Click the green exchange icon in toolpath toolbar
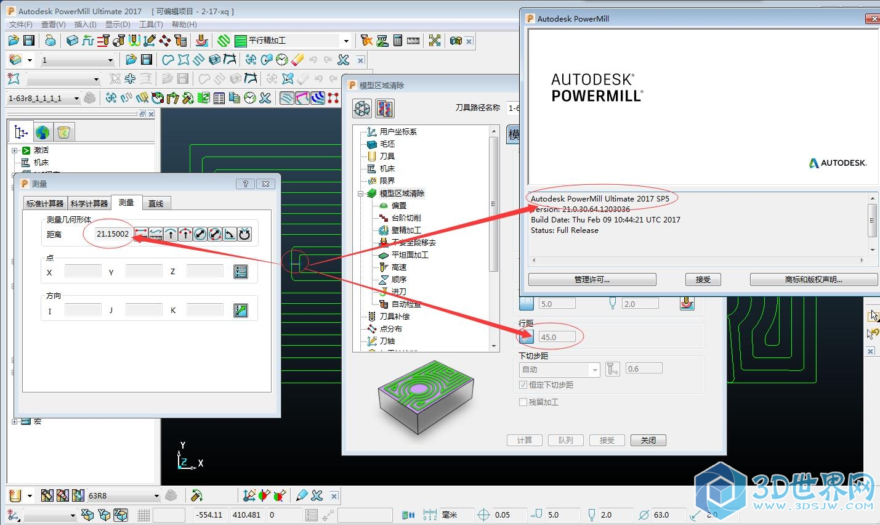The width and height of the screenshot is (880, 525). click(x=204, y=98)
